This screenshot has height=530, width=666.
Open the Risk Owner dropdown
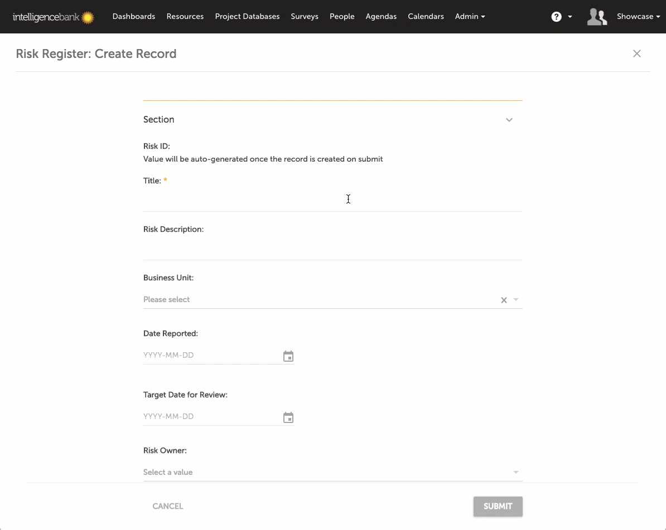pyautogui.click(x=332, y=472)
